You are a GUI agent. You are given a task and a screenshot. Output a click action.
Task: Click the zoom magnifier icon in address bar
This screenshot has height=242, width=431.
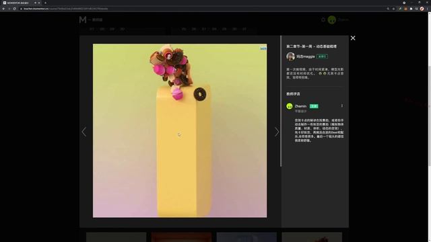click(x=388, y=9)
